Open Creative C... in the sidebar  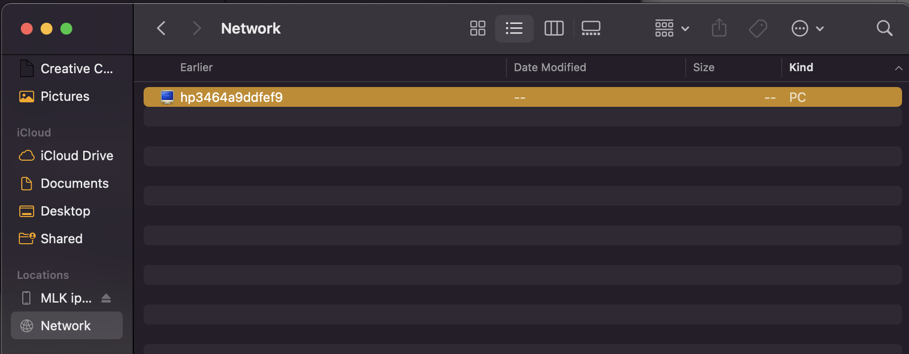pyautogui.click(x=76, y=69)
